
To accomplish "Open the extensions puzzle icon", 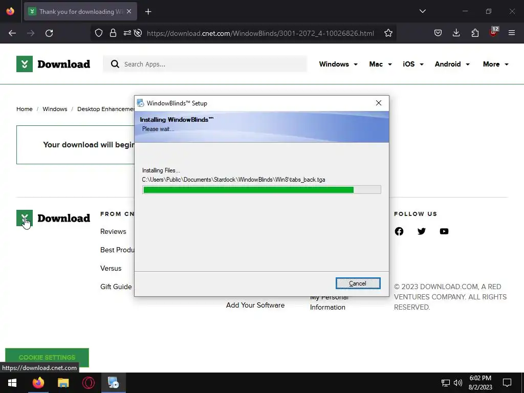I will tap(475, 33).
